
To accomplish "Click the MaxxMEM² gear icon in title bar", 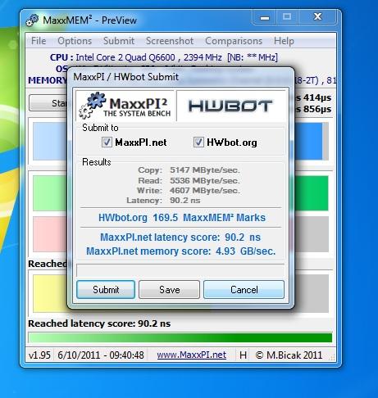I will click(32, 20).
